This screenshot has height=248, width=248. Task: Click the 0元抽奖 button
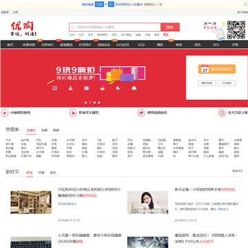(x=227, y=83)
